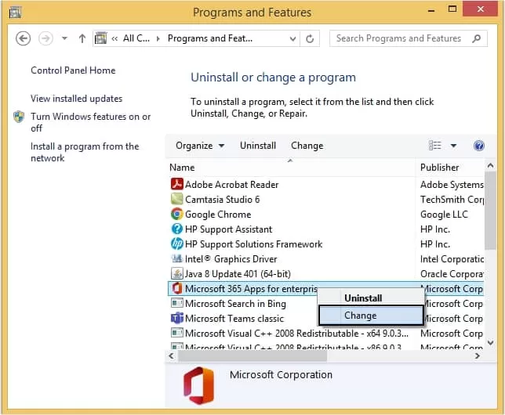Click the Control Panel icon in address bar
The width and height of the screenshot is (505, 415).
tap(101, 38)
